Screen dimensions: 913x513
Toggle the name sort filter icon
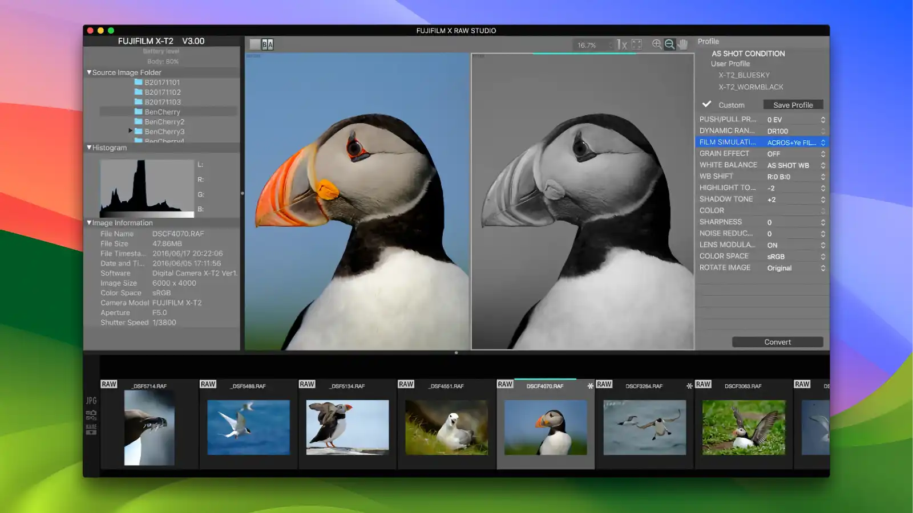(91, 429)
